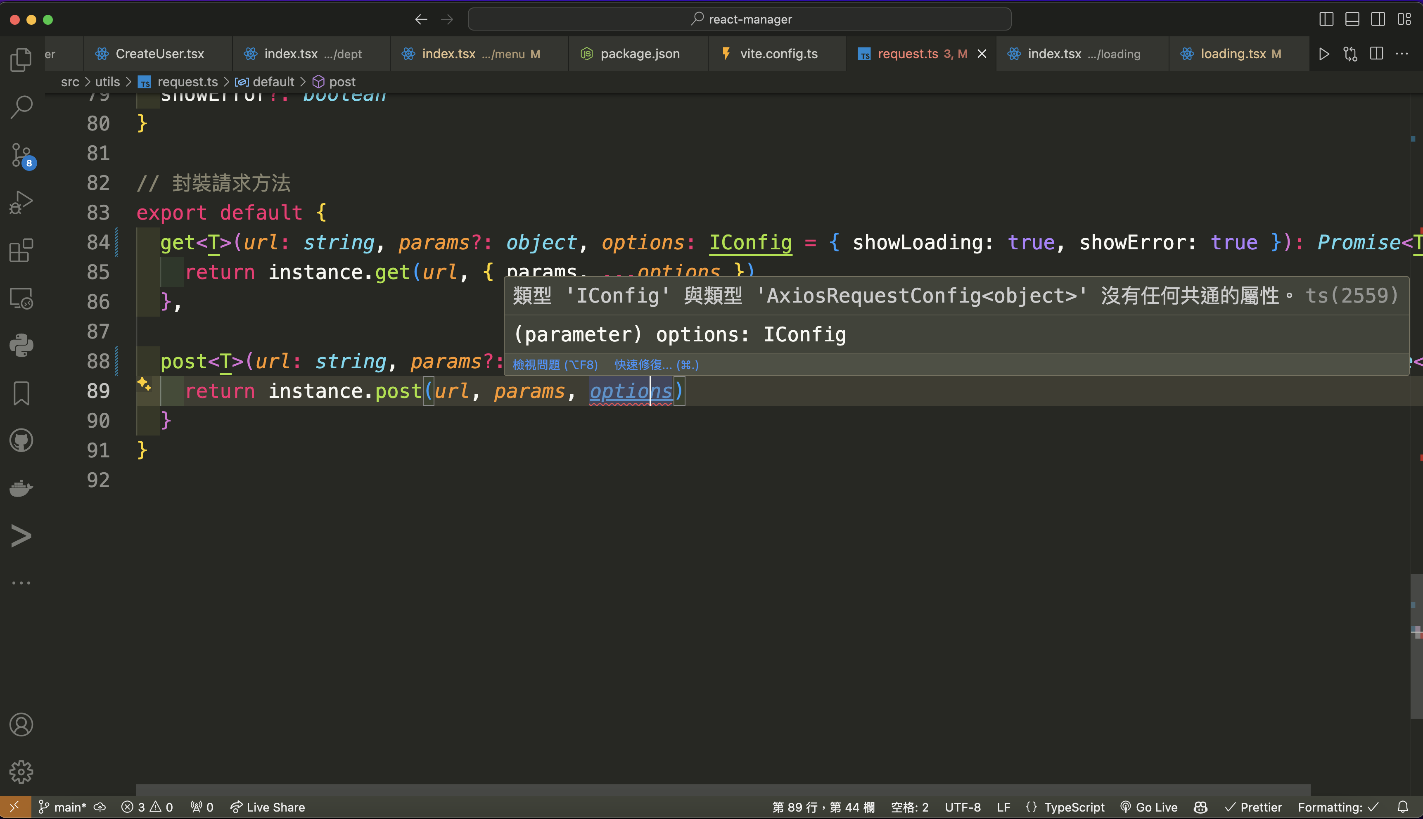Toggle primary side bar visibility

(x=1326, y=19)
